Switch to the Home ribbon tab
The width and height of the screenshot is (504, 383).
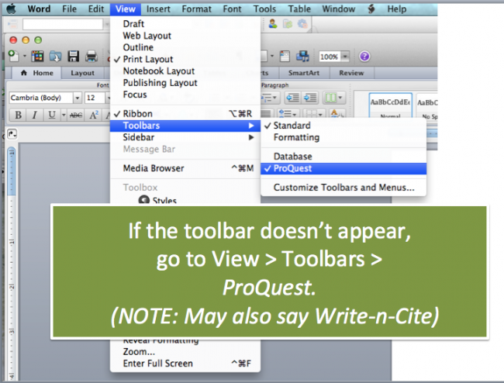(36, 73)
